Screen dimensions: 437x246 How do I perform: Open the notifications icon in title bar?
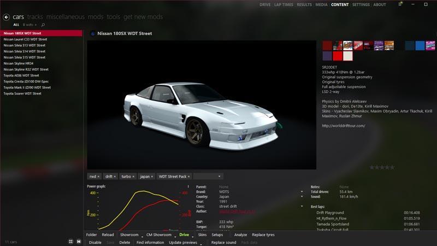tap(400, 4)
